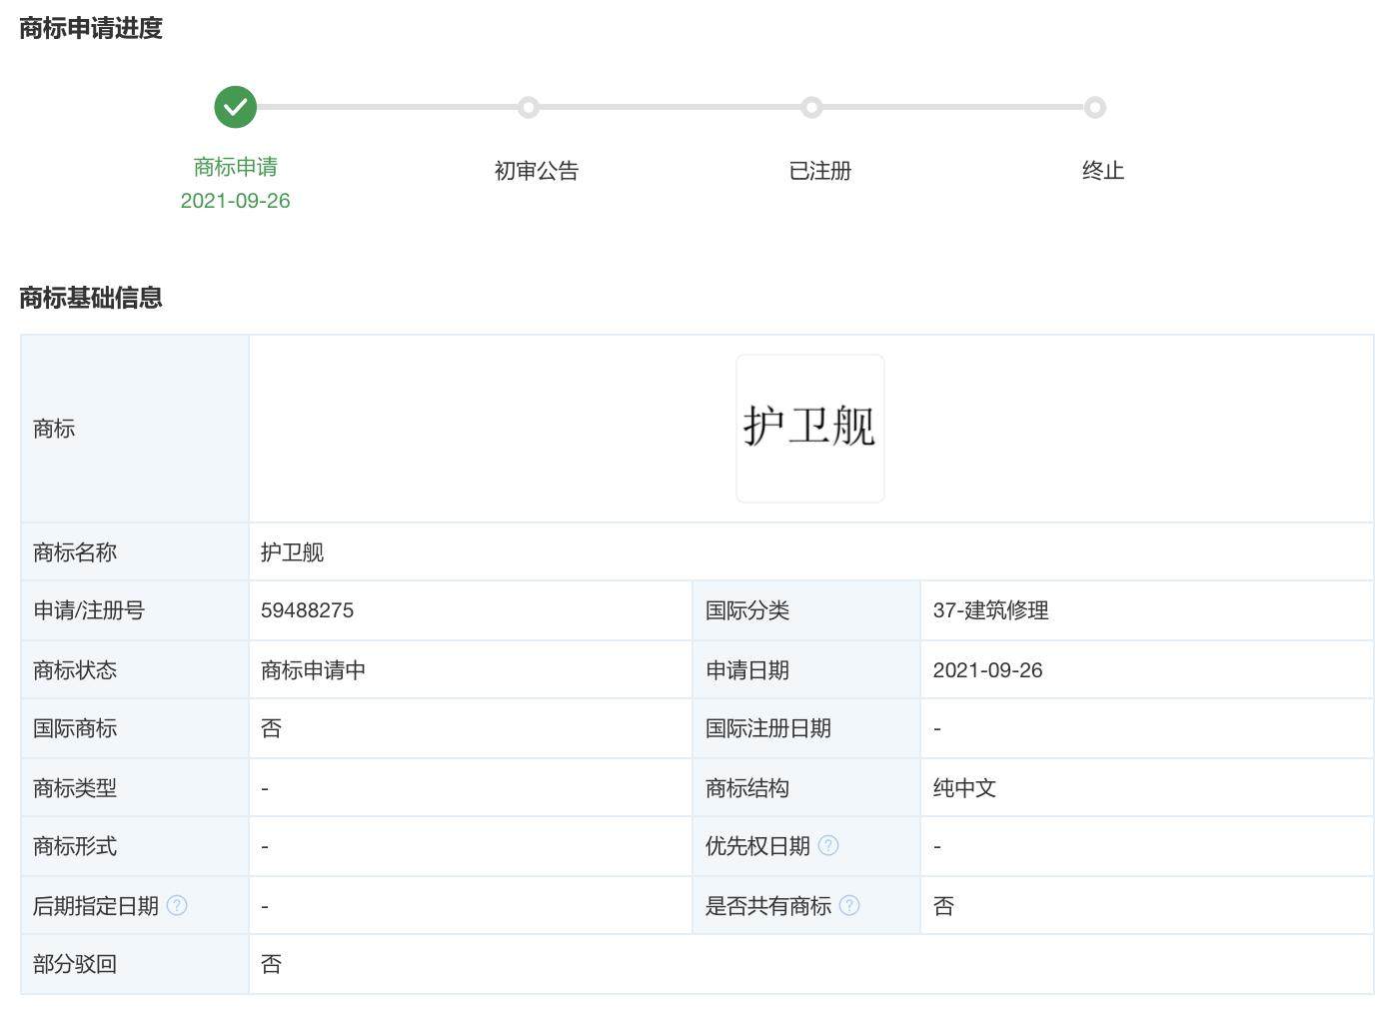Click help icon beside 后期指定日期
The width and height of the screenshot is (1397, 1015).
coord(177,905)
